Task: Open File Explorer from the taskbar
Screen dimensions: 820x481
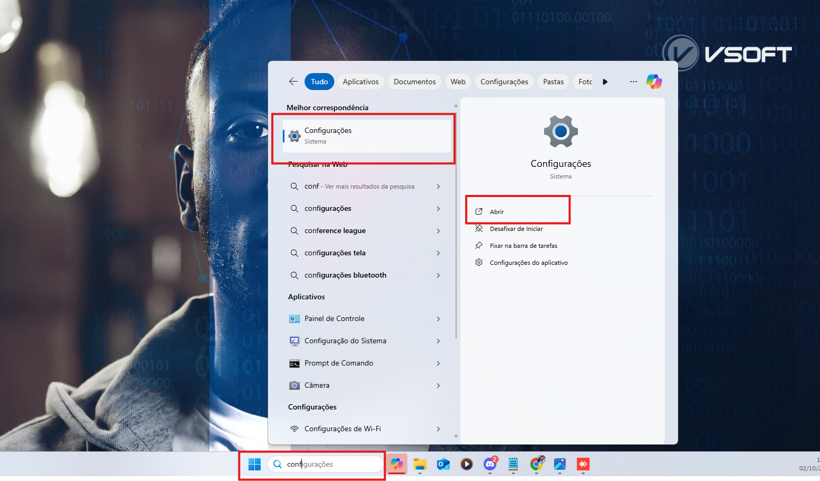Action: tap(420, 465)
